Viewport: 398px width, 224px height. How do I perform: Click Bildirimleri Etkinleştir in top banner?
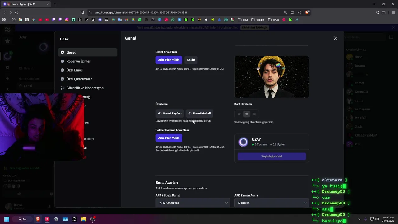255,28
